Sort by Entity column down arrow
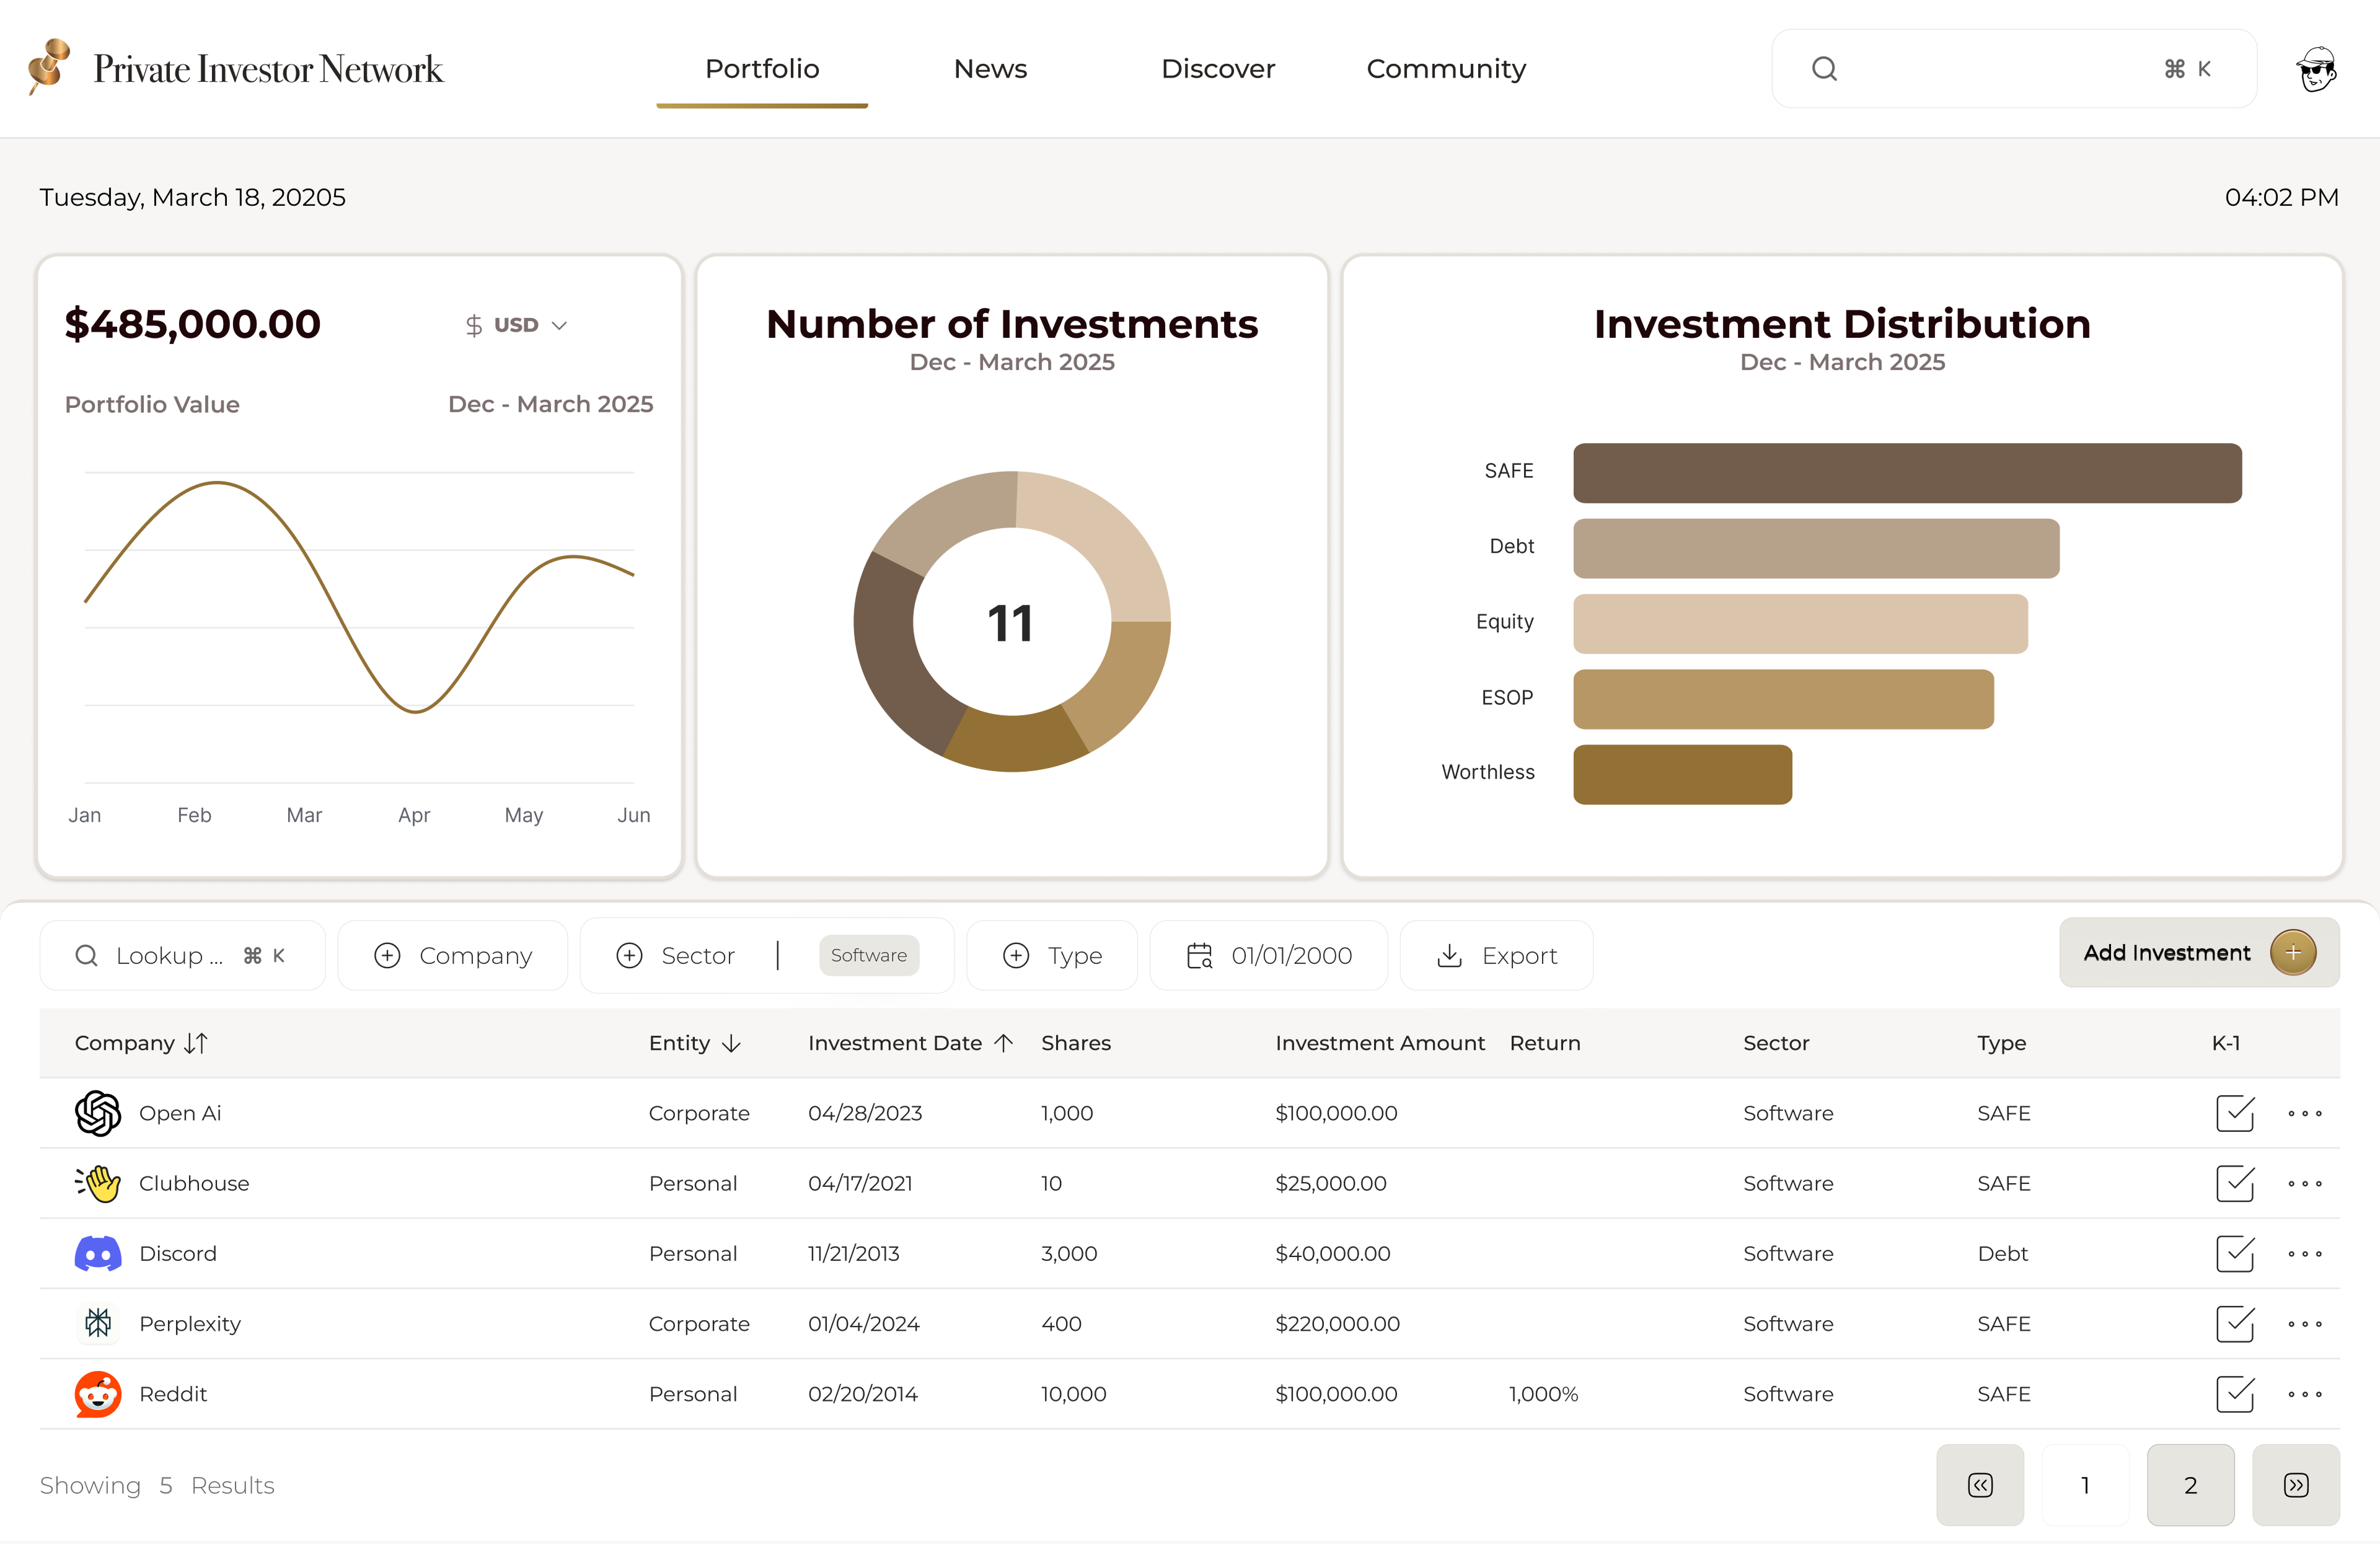The height and width of the screenshot is (1544, 2380). pos(731,1043)
